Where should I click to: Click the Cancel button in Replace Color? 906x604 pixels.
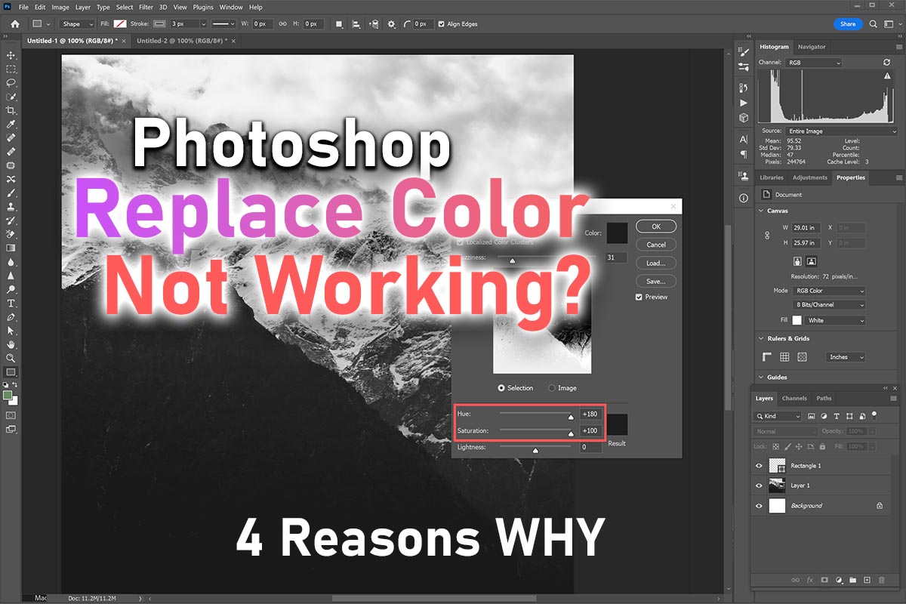(655, 244)
